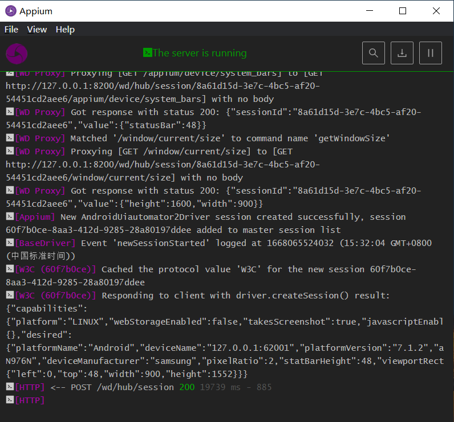Open the File menu
Image resolution: width=454 pixels, height=422 pixels.
[11, 30]
